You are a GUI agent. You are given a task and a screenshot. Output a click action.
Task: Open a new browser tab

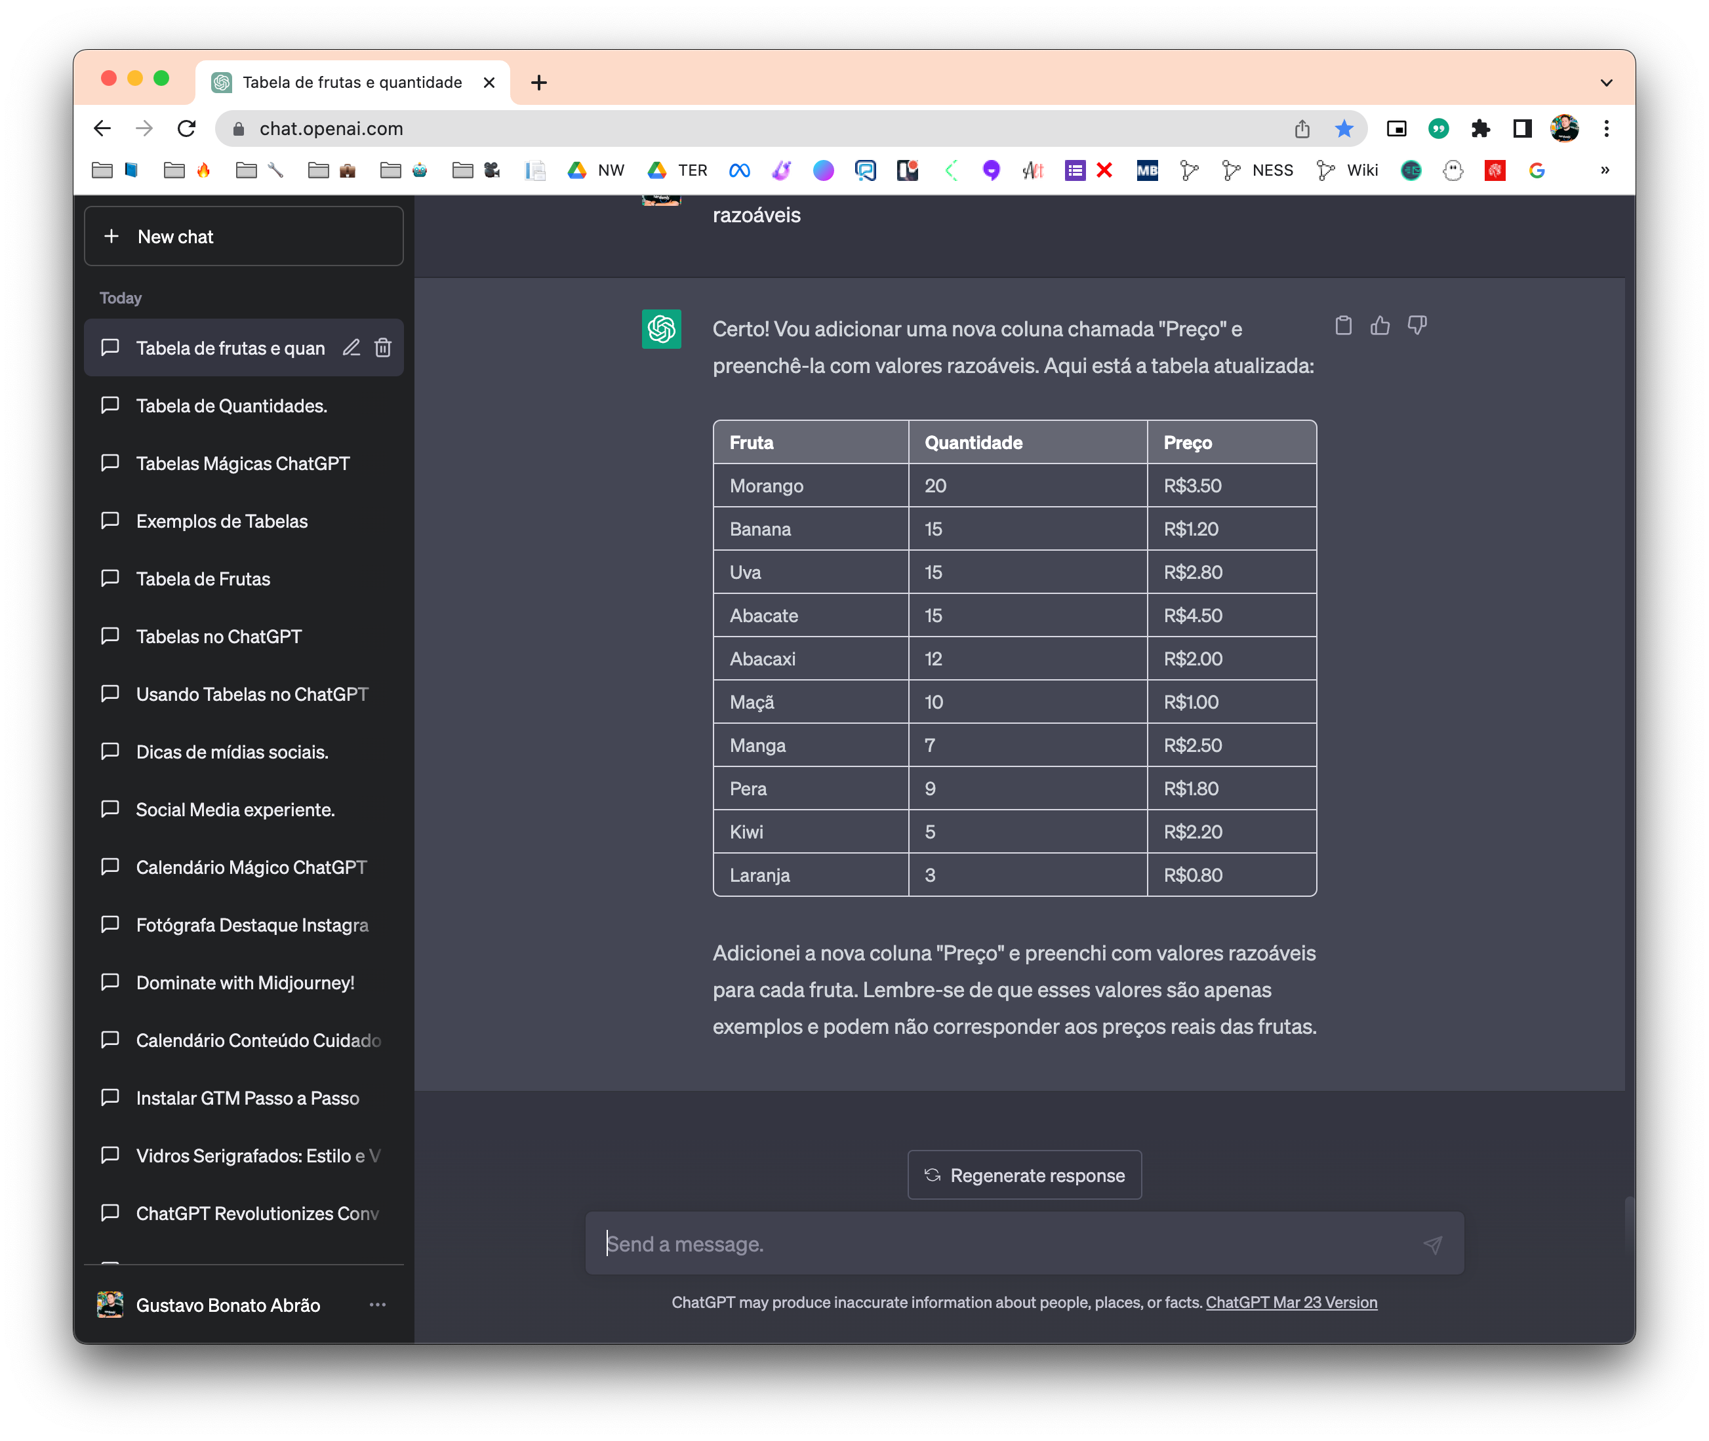point(539,83)
